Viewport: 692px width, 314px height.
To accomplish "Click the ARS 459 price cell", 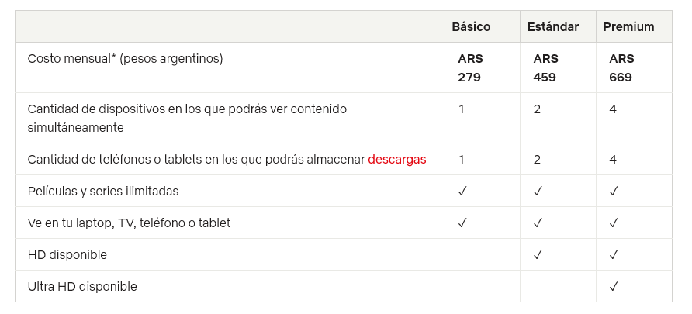I will 545,68.
